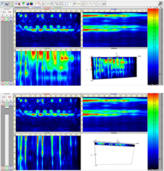This screenshot has width=164, height=171.
Task: Click the round W application logo button
Action: pos(6,4)
